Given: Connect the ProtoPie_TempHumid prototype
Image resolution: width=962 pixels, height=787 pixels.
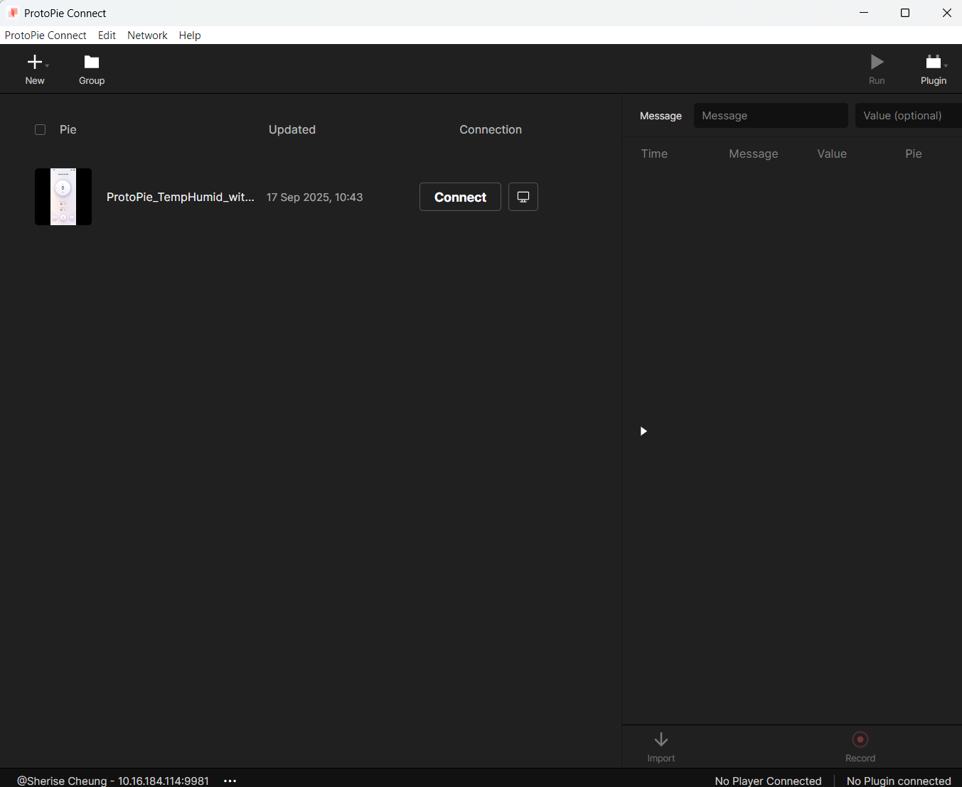Looking at the screenshot, I should click(x=460, y=197).
